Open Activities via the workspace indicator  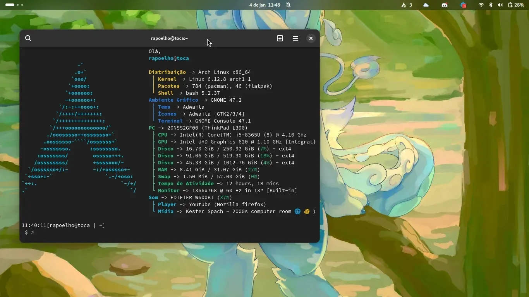click(10, 5)
